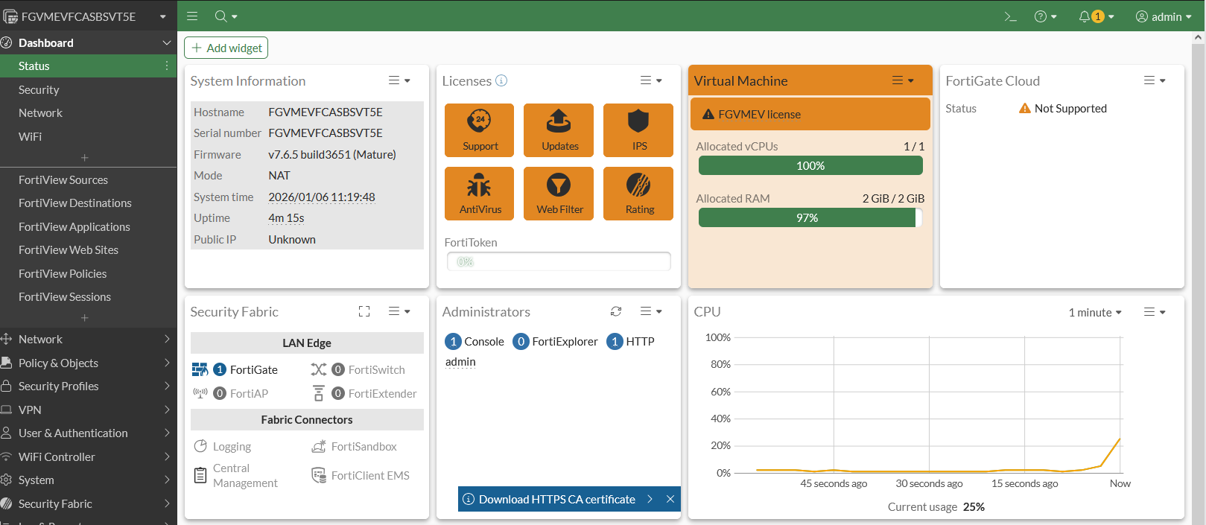1206x525 pixels.
Task: Open the CPU time range dropdown
Action: [1094, 312]
